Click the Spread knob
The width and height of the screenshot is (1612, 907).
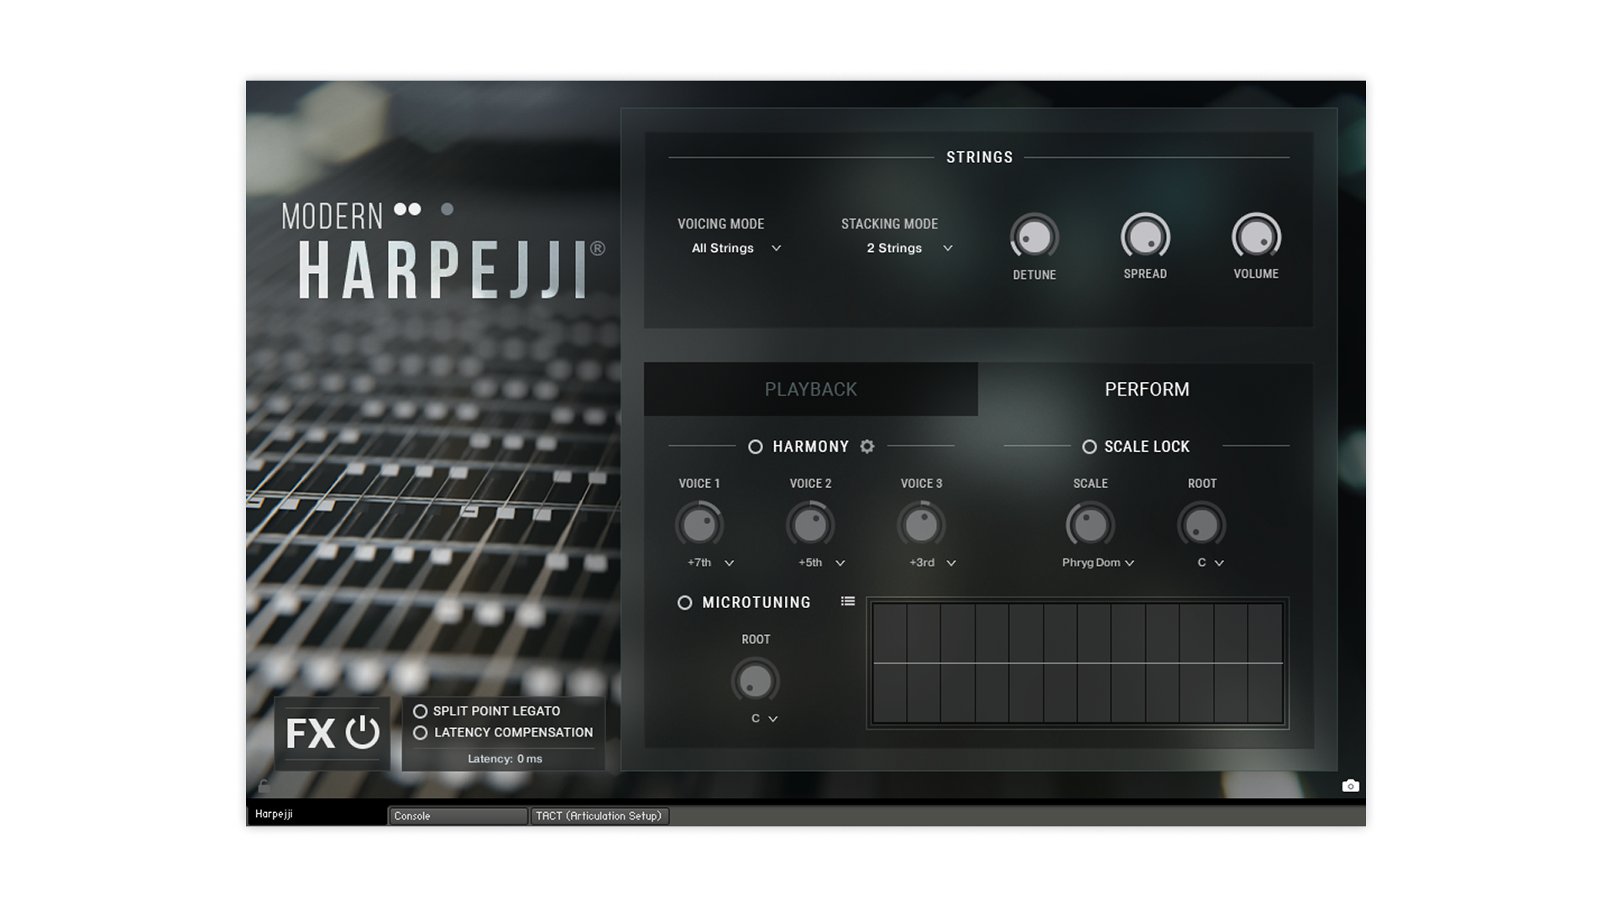click(1145, 237)
